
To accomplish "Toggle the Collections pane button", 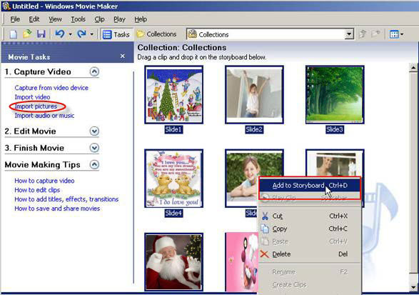I will tap(156, 34).
